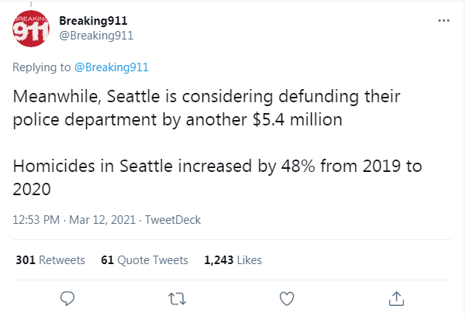The width and height of the screenshot is (466, 316).
Task: Click the $5.4 million text
Action: [298, 120]
